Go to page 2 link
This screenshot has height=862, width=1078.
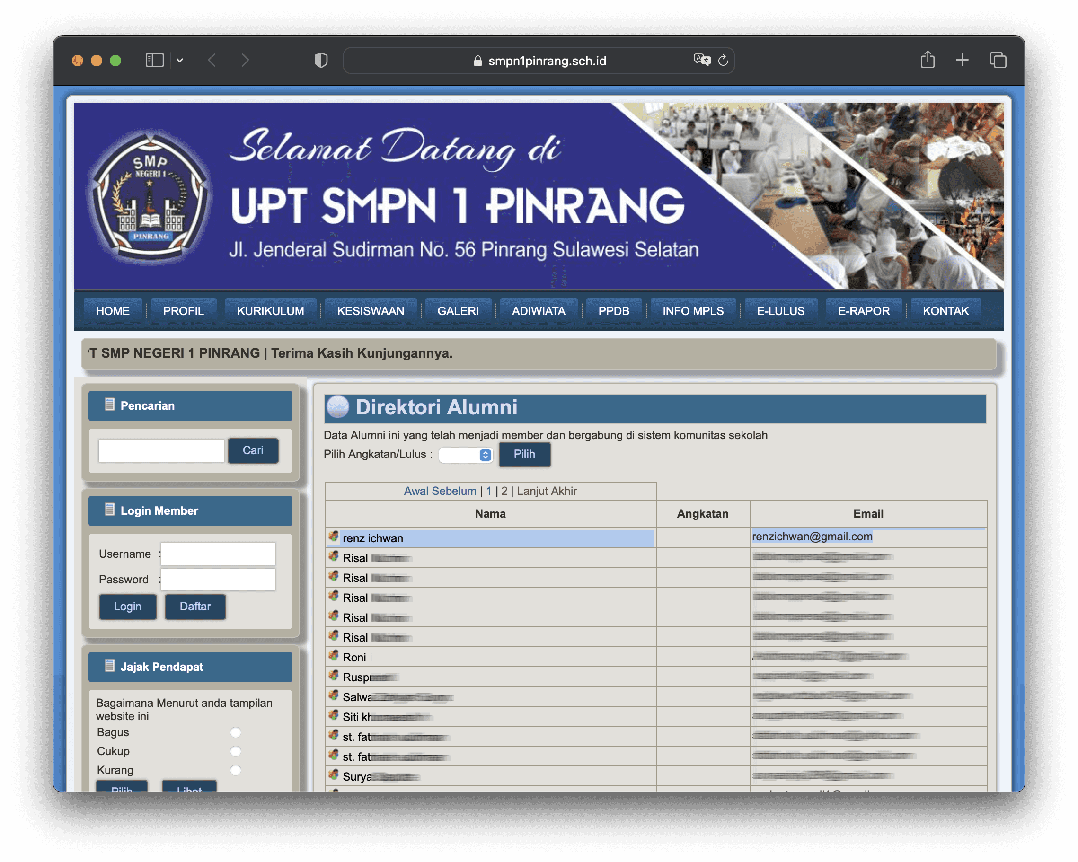[504, 491]
